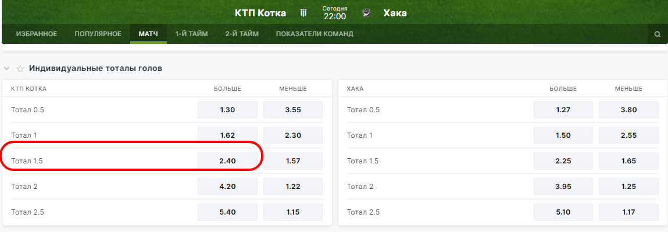Switch to the Популярное tab
This screenshot has width=668, height=232.
click(98, 34)
